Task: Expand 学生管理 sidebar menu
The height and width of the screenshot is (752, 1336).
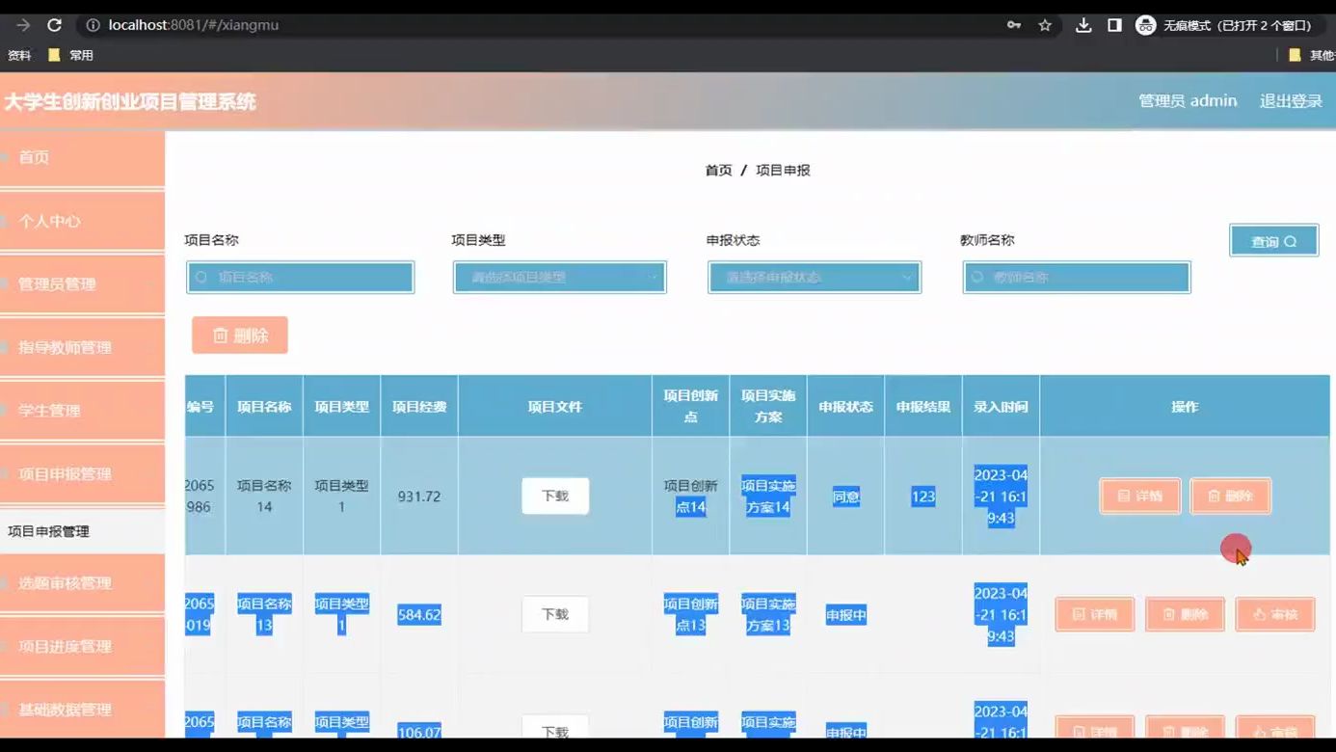Action: point(82,411)
